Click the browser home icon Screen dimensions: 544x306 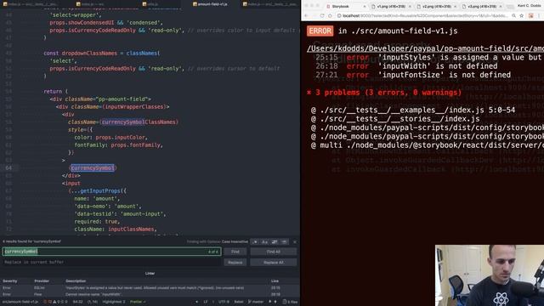[330, 15]
